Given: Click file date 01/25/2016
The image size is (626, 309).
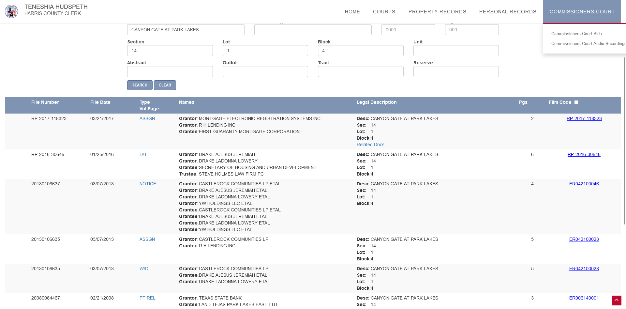Looking at the screenshot, I should click(102, 154).
